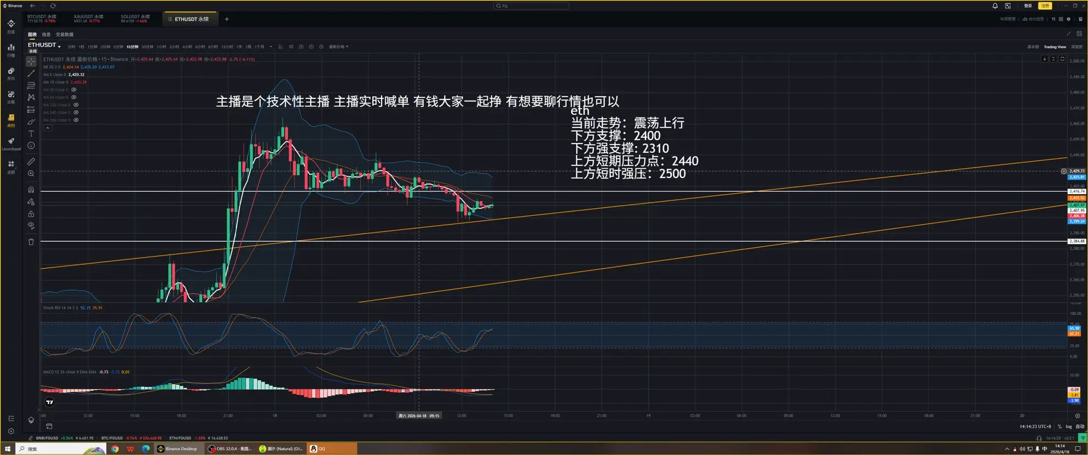Viewport: 1088px width, 455px height.
Task: Open the object tree layers icon
Action: point(31,420)
